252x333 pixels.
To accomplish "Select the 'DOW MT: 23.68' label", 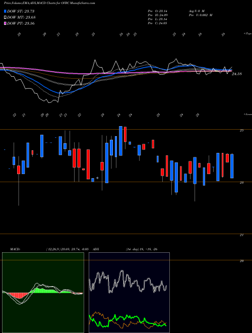I will pos(21,17).
